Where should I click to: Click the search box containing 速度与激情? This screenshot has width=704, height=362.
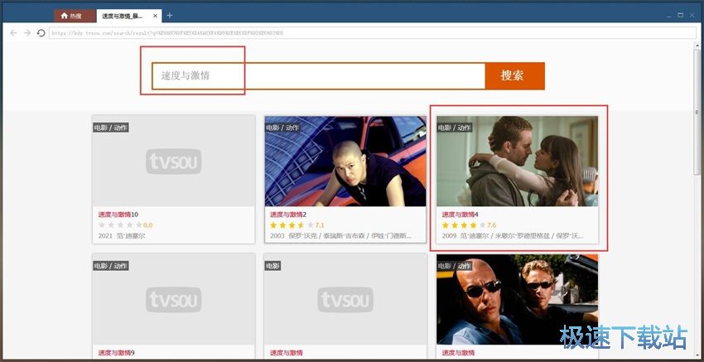pyautogui.click(x=318, y=76)
